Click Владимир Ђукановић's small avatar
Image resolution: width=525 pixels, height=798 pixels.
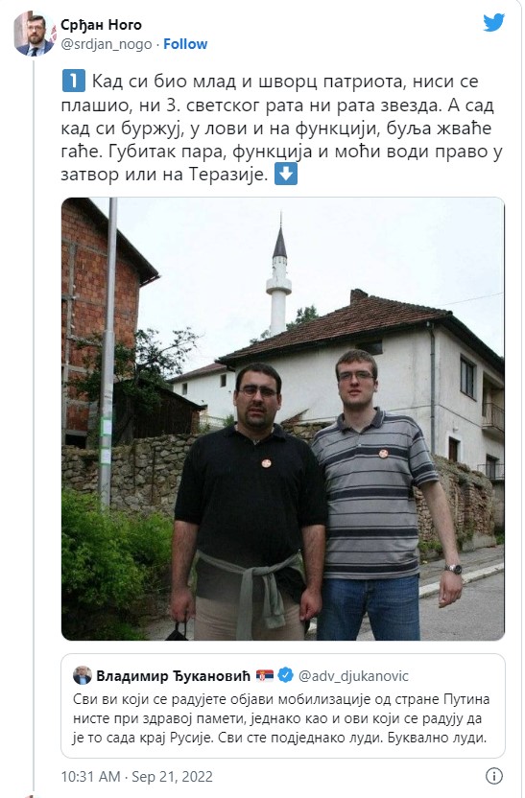pos(83,675)
